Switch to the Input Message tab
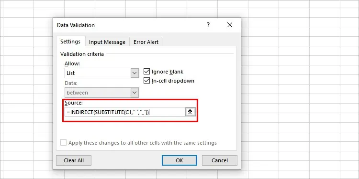The width and height of the screenshot is (359, 179). [x=107, y=42]
